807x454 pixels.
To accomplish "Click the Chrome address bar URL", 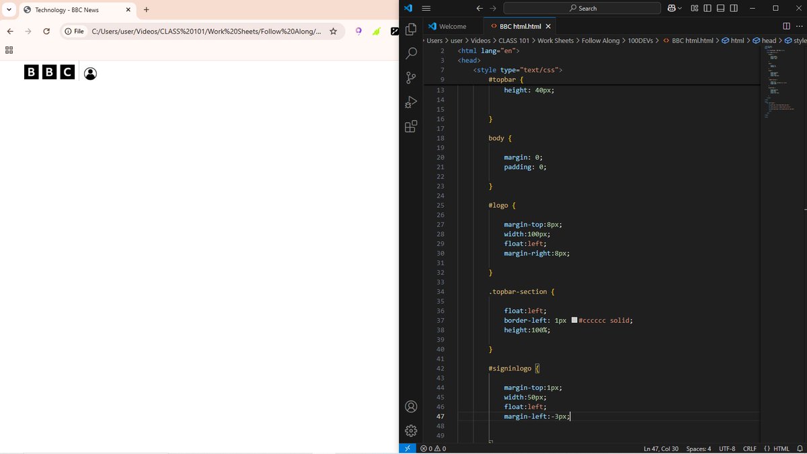I will click(x=206, y=32).
